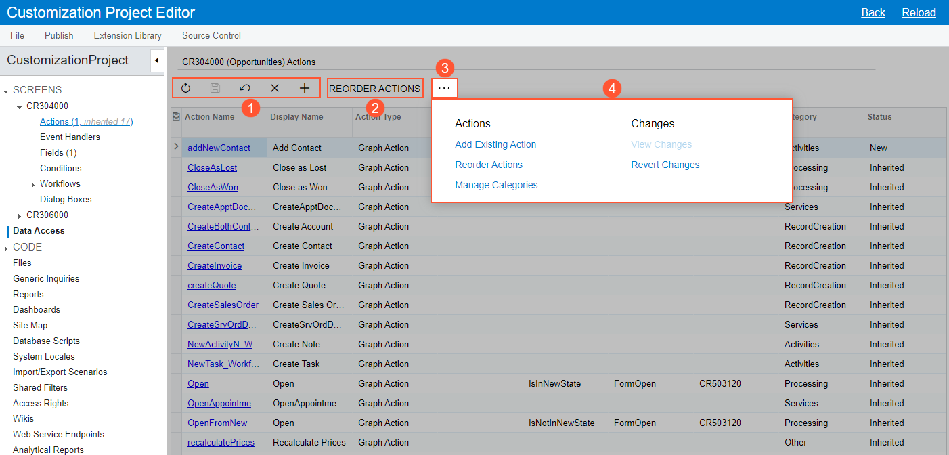
Task: Expand the CODE tree section
Action: point(6,248)
